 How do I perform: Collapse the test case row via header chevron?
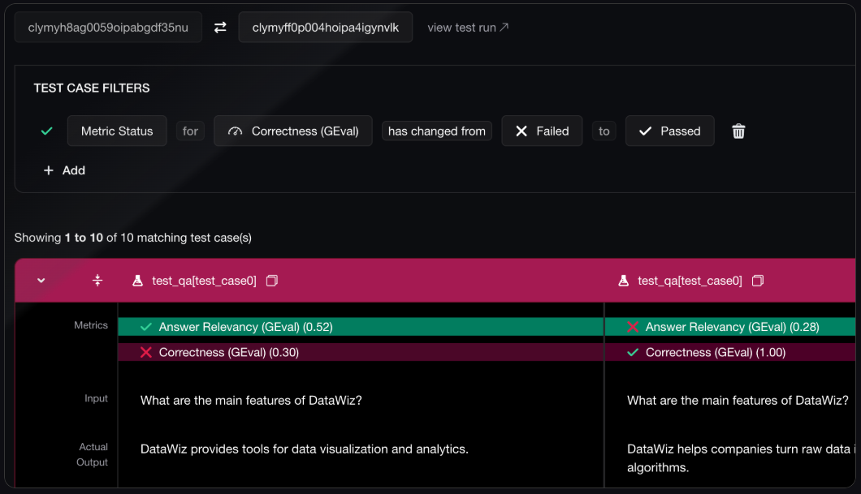[41, 280]
